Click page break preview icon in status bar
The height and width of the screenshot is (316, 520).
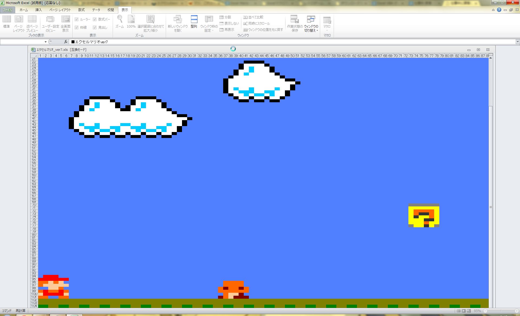[469, 311]
